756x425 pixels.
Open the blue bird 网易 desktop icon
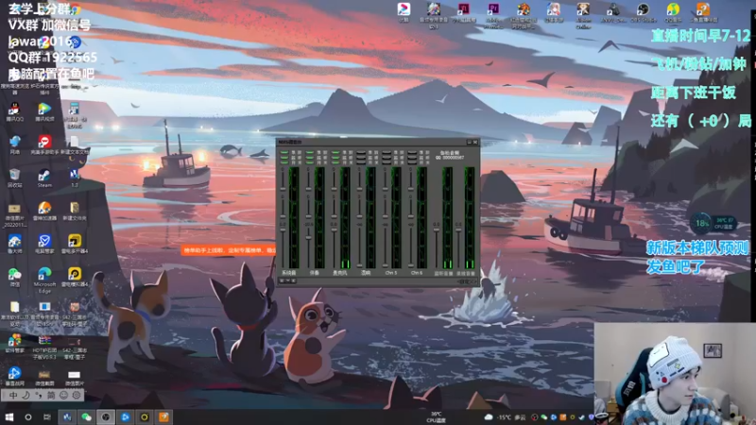point(14,144)
